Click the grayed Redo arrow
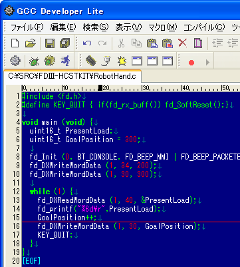This screenshot has width=240, height=267. (102, 43)
